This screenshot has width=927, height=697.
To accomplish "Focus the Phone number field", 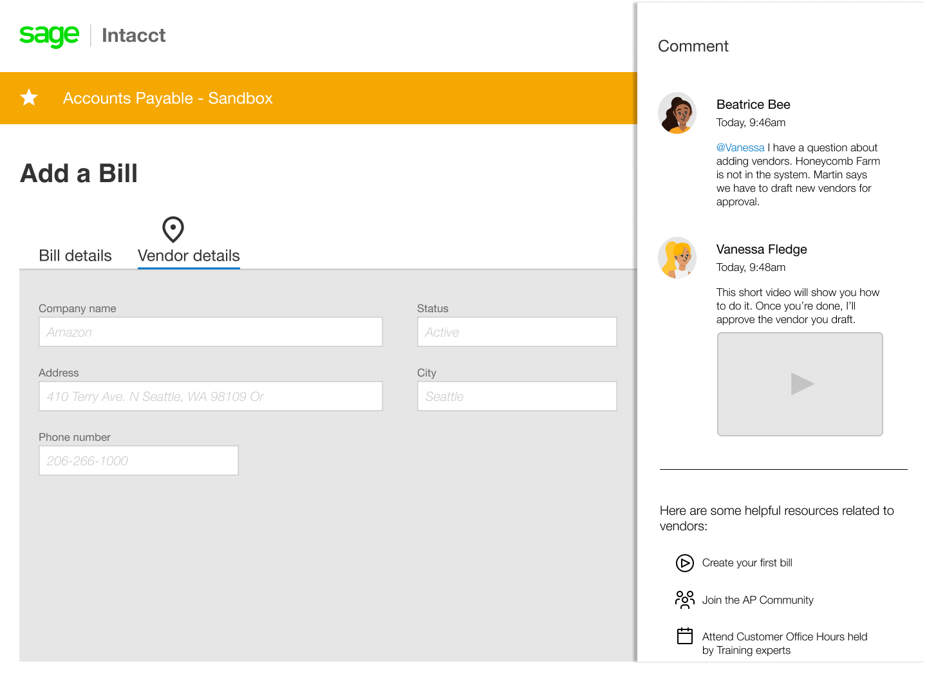I will (x=138, y=461).
